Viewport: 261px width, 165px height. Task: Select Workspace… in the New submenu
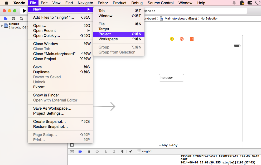(119, 39)
